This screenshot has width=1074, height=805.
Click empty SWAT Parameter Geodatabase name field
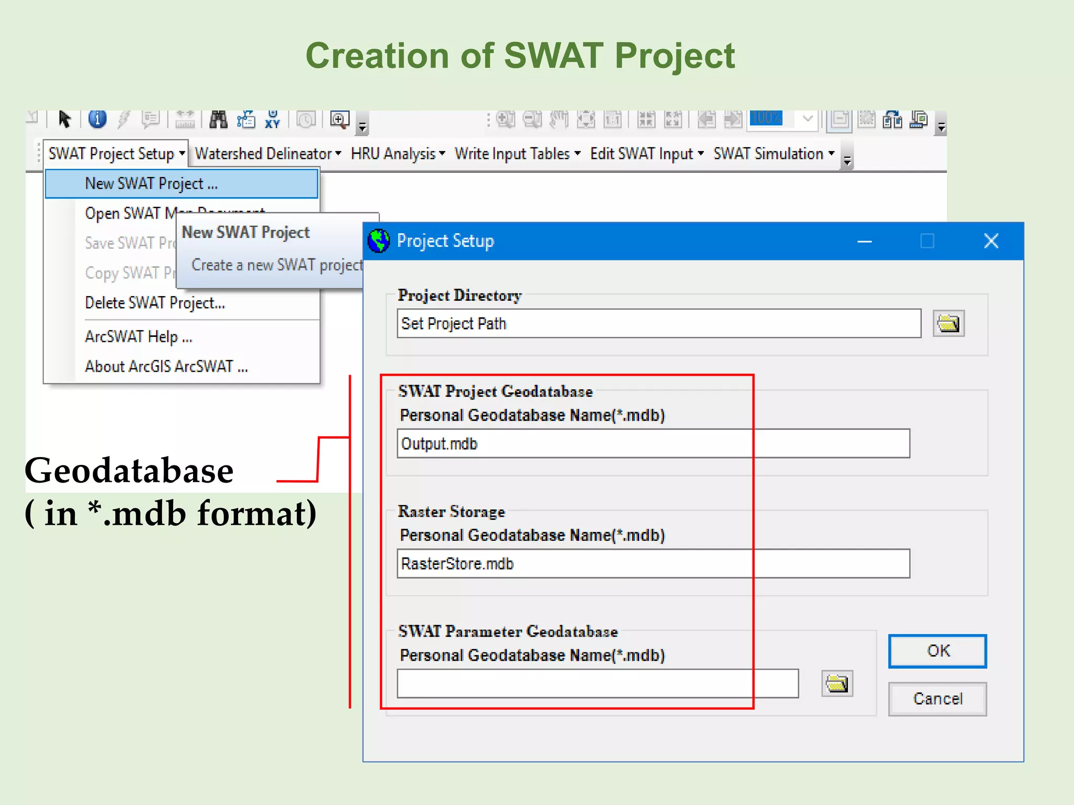pyautogui.click(x=598, y=683)
